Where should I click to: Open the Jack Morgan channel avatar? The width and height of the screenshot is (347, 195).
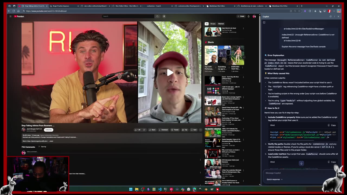coord(24,130)
